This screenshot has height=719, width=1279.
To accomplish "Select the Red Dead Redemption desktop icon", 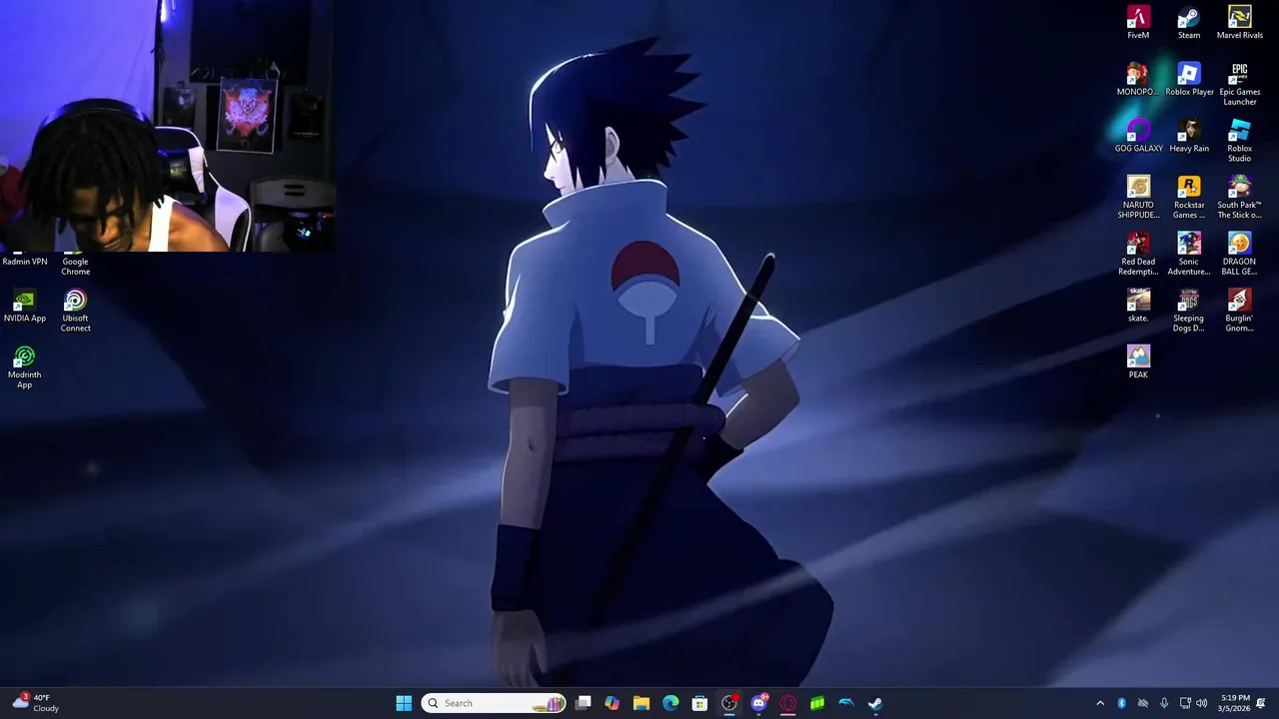I will click(1138, 255).
